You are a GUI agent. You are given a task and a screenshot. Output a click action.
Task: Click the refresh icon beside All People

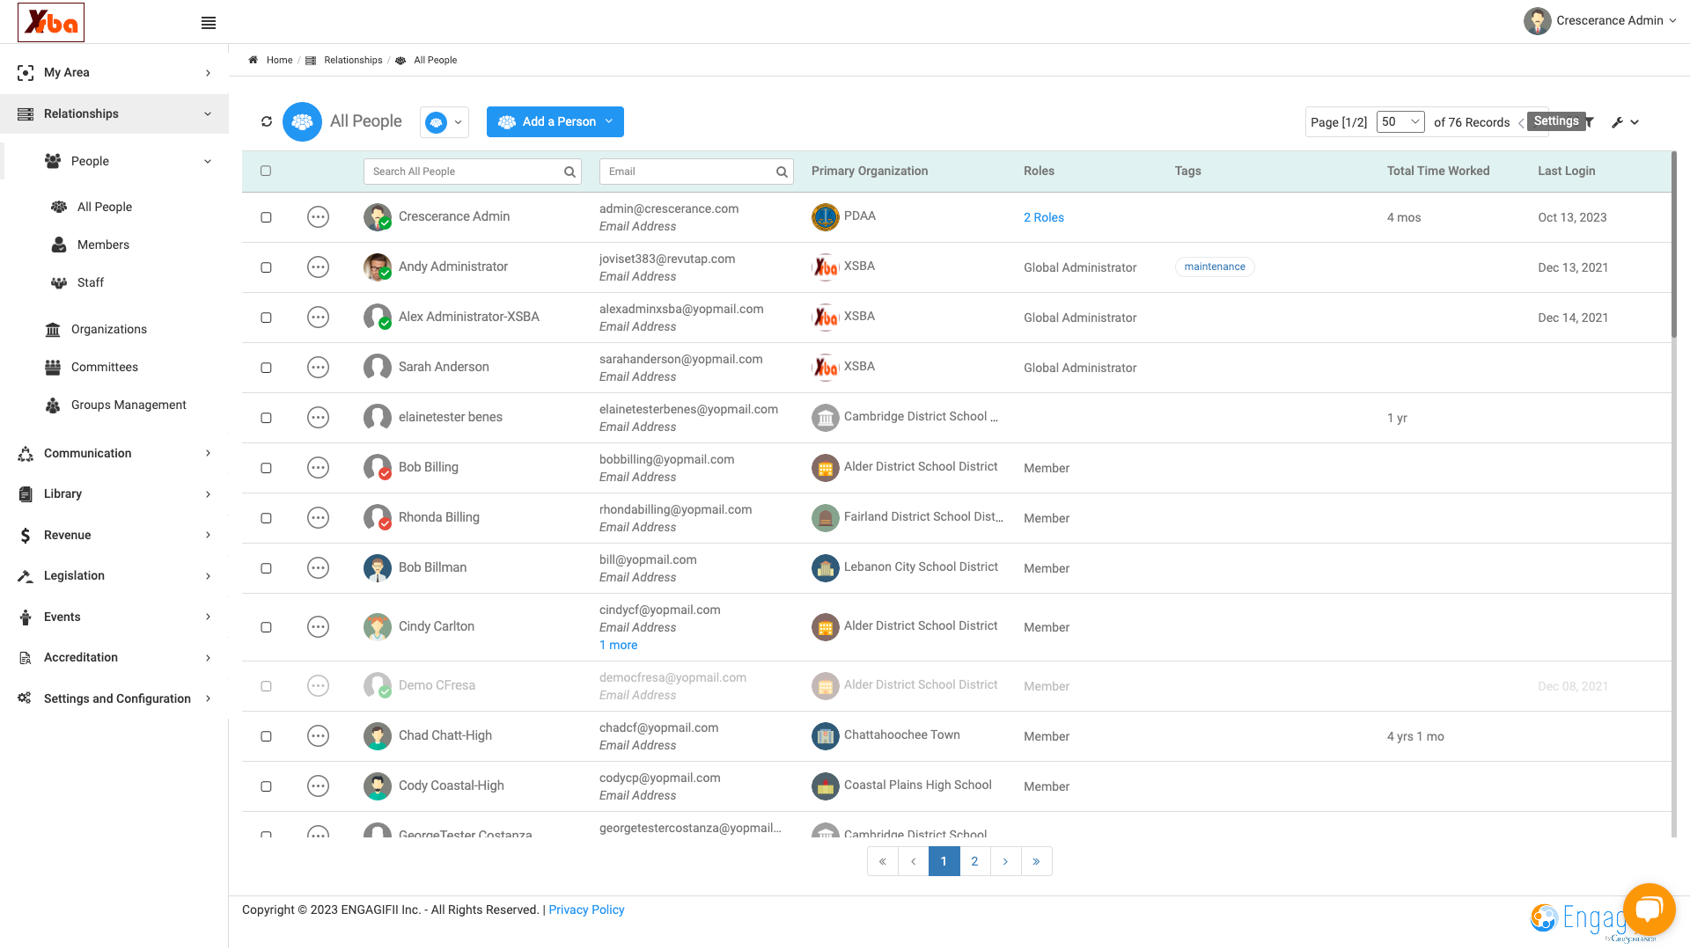coord(267,121)
